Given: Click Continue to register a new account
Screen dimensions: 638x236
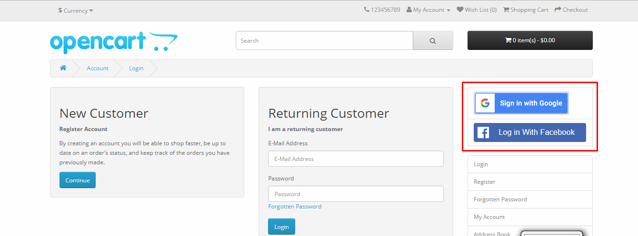Looking at the screenshot, I should [x=78, y=180].
